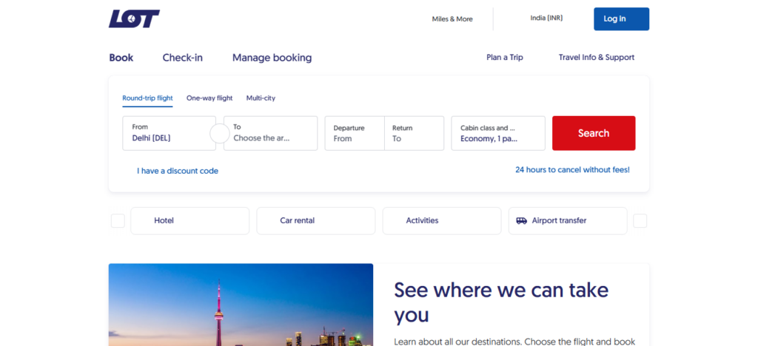Expand Cabin class and passengers dropdown
This screenshot has width=758, height=346.
click(x=498, y=133)
